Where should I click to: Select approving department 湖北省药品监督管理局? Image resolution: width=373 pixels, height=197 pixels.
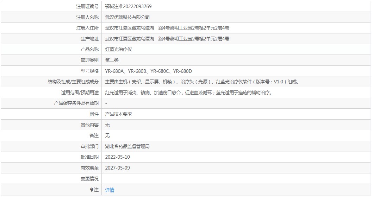pyautogui.click(x=128, y=146)
